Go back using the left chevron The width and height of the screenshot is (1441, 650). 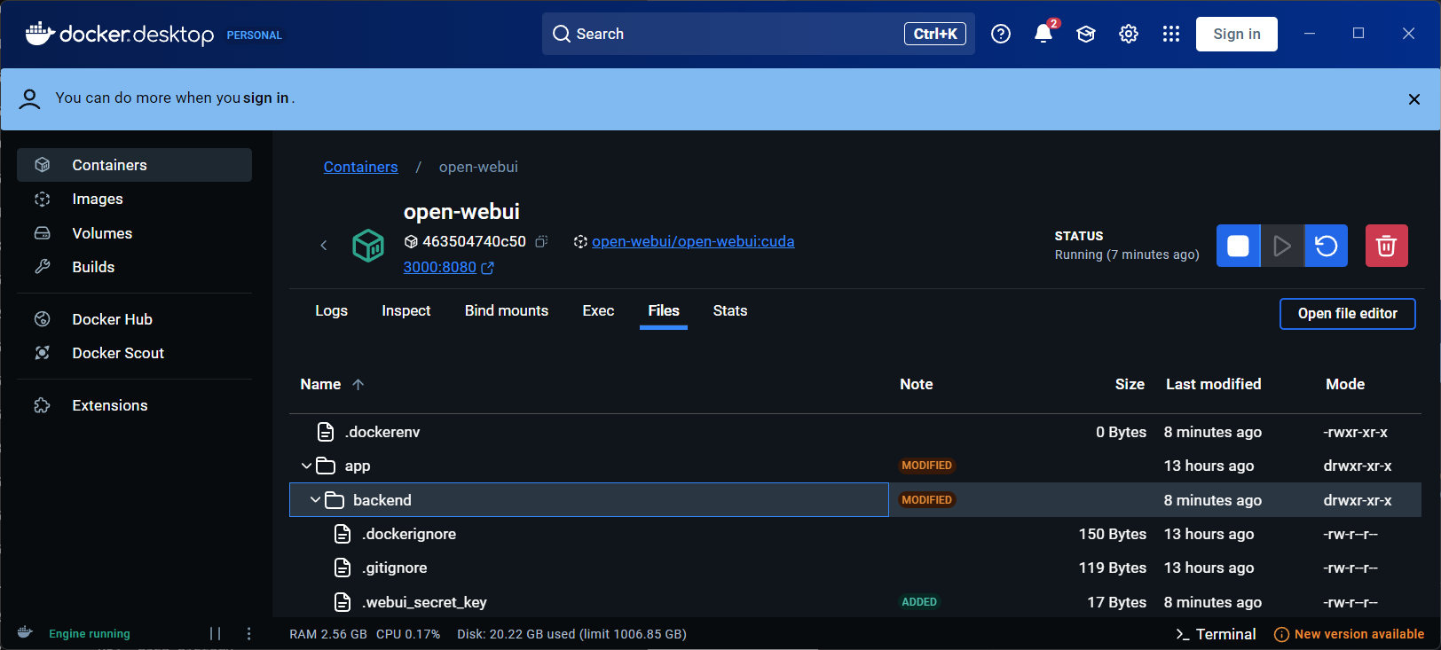pos(324,246)
